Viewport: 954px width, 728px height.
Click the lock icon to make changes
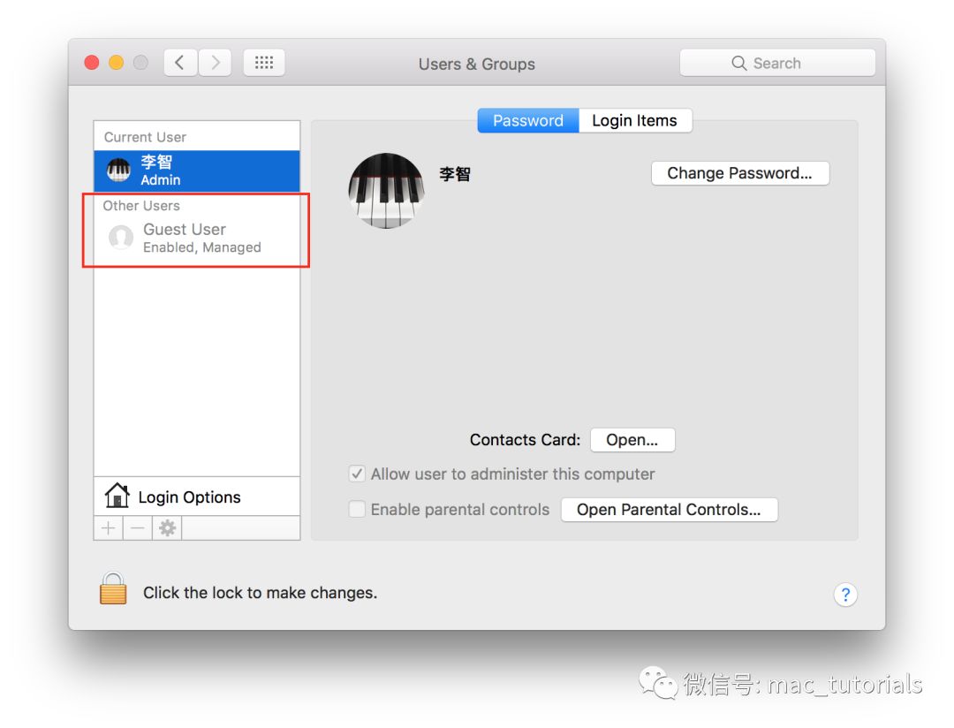pos(113,589)
